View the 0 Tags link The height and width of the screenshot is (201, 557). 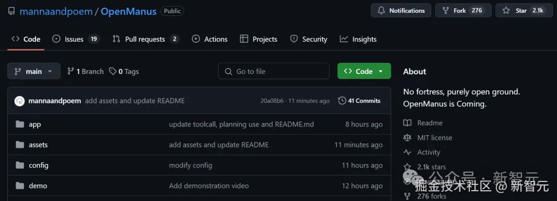124,71
